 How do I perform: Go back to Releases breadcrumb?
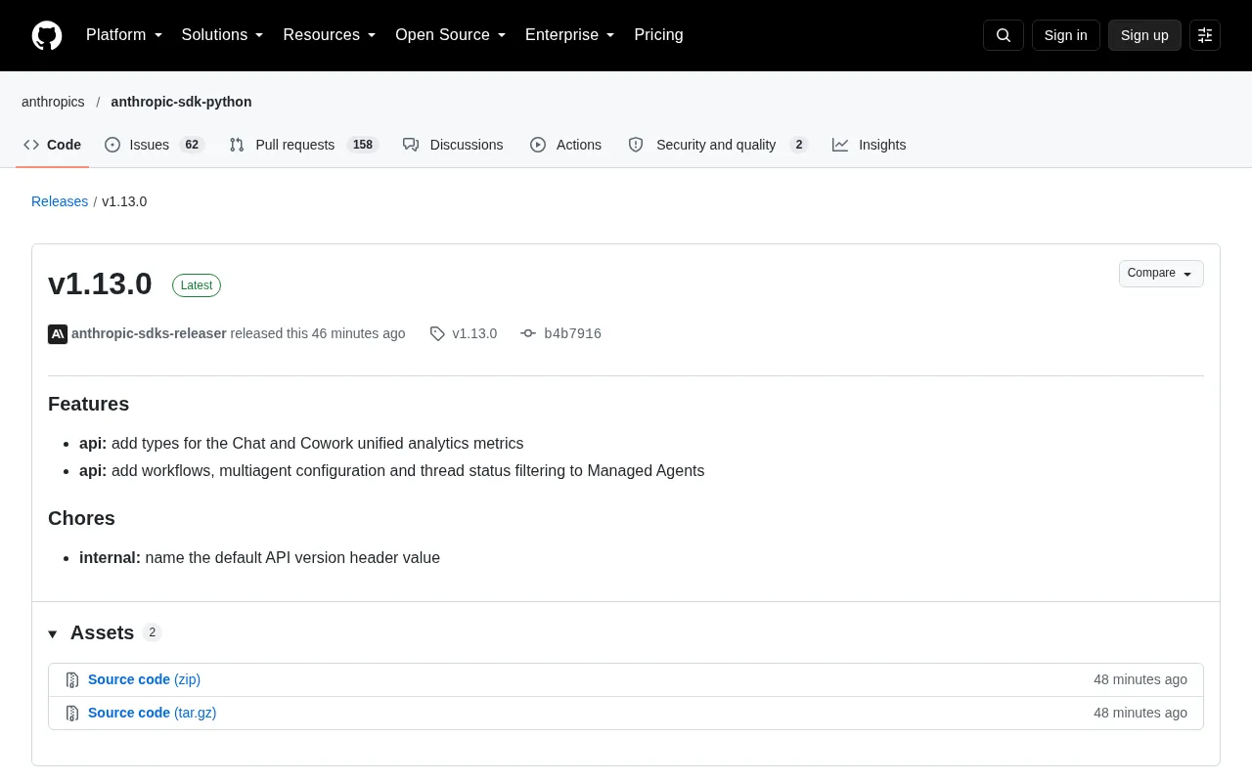click(60, 201)
